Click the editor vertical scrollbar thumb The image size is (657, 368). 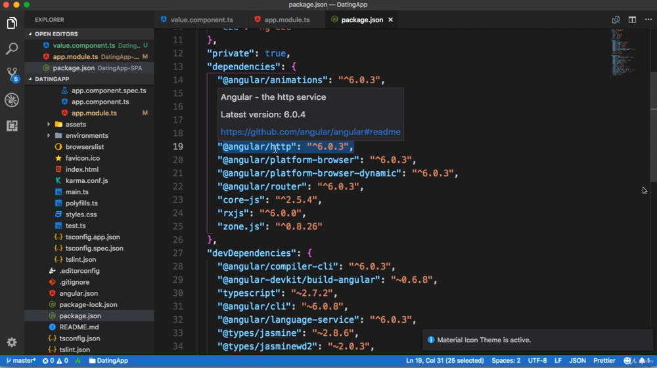[654, 127]
